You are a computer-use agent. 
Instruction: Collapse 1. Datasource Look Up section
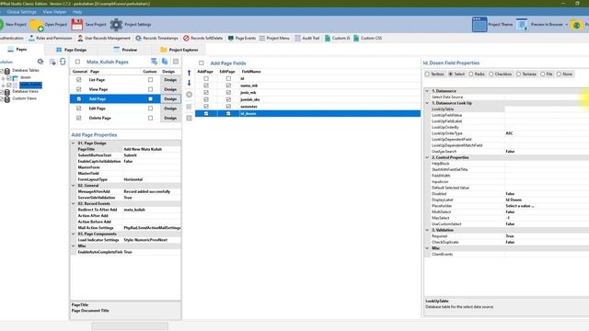[x=427, y=103]
